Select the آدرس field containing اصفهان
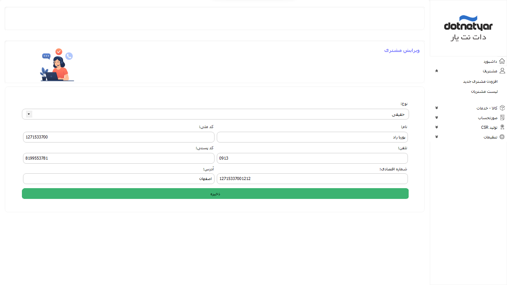Image resolution: width=507 pixels, height=285 pixels. [x=119, y=179]
